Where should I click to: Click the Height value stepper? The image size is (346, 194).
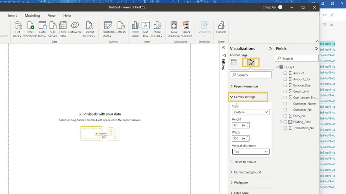pos(247,125)
